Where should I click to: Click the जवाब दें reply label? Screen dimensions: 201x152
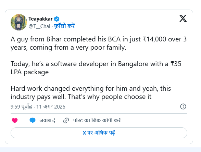[x=47, y=121]
